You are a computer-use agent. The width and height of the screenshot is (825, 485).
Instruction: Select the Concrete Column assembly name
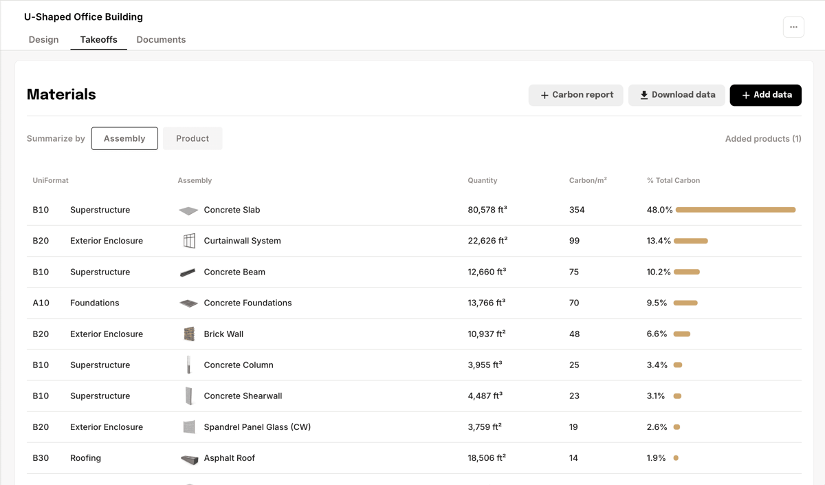coord(239,365)
